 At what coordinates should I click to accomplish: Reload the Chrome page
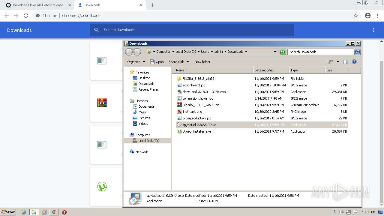click(x=26, y=16)
